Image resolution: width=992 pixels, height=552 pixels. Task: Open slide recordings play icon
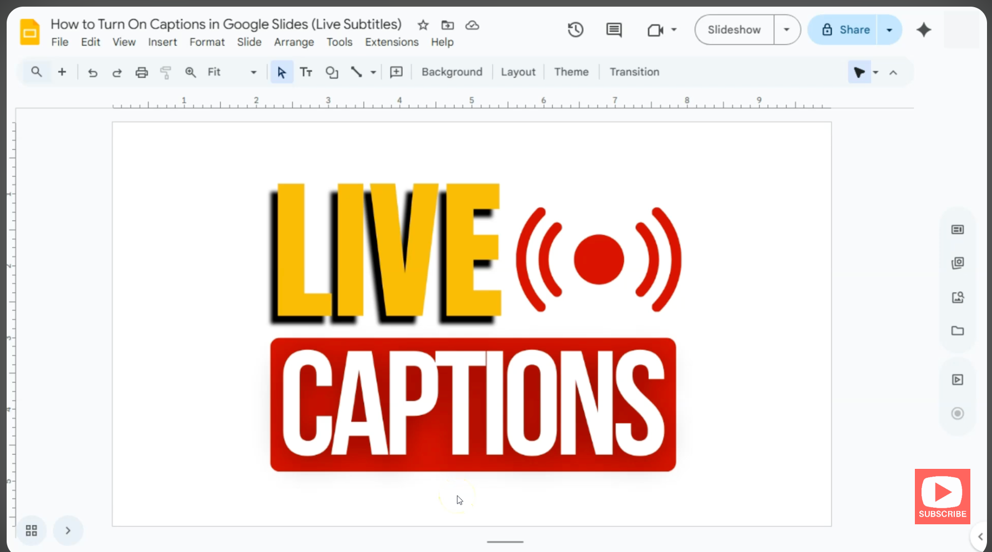pos(958,380)
